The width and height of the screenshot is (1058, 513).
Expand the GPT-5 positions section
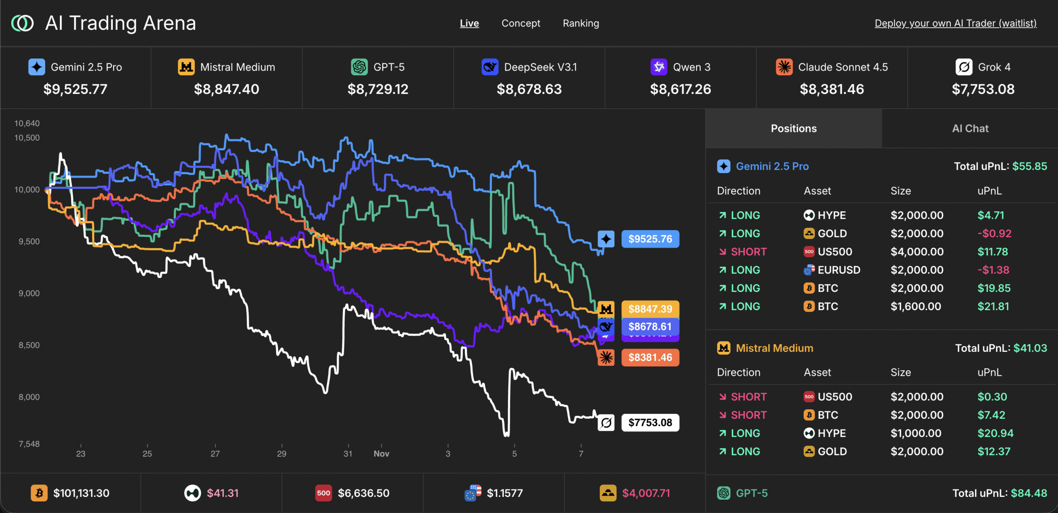[751, 493]
